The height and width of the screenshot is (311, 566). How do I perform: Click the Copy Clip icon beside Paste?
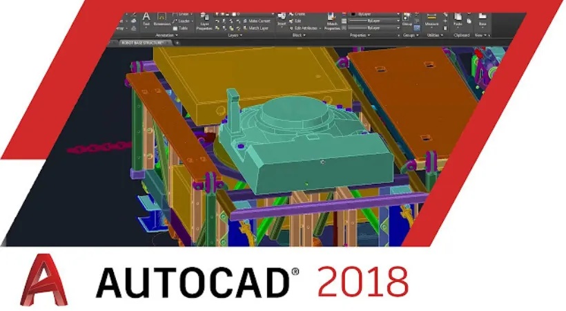[469, 21]
